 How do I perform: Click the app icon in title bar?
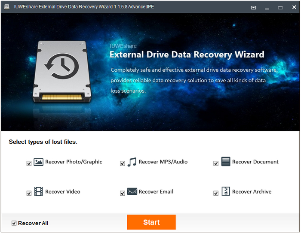point(6,7)
